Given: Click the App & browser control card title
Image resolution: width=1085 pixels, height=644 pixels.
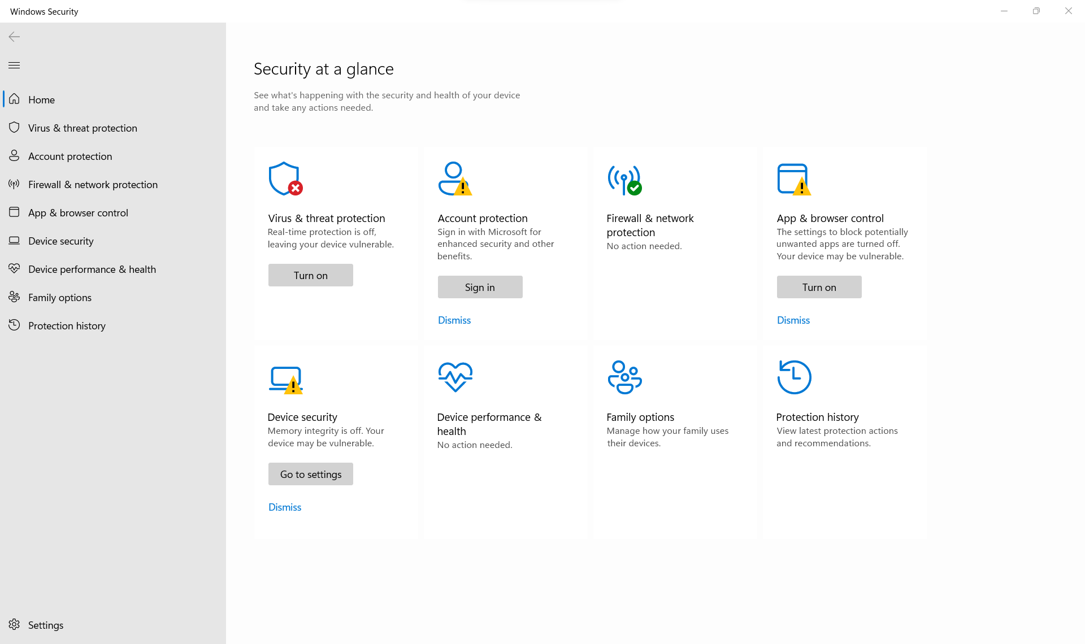Looking at the screenshot, I should click(x=830, y=218).
